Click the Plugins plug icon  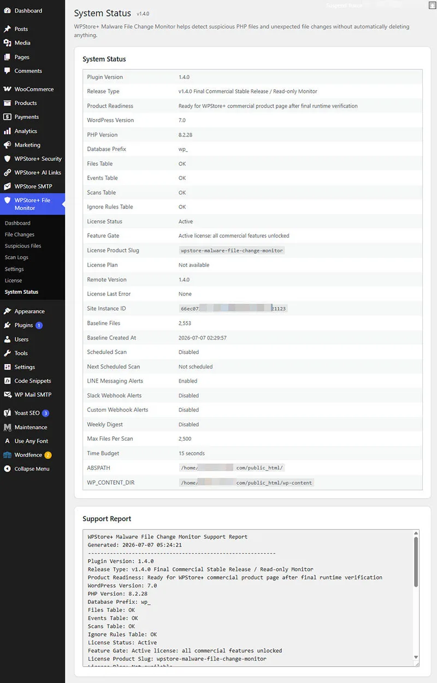[7, 325]
